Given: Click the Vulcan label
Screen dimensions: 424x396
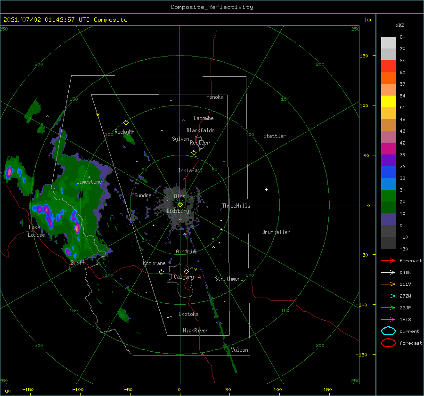Looking at the screenshot, I should [240, 350].
